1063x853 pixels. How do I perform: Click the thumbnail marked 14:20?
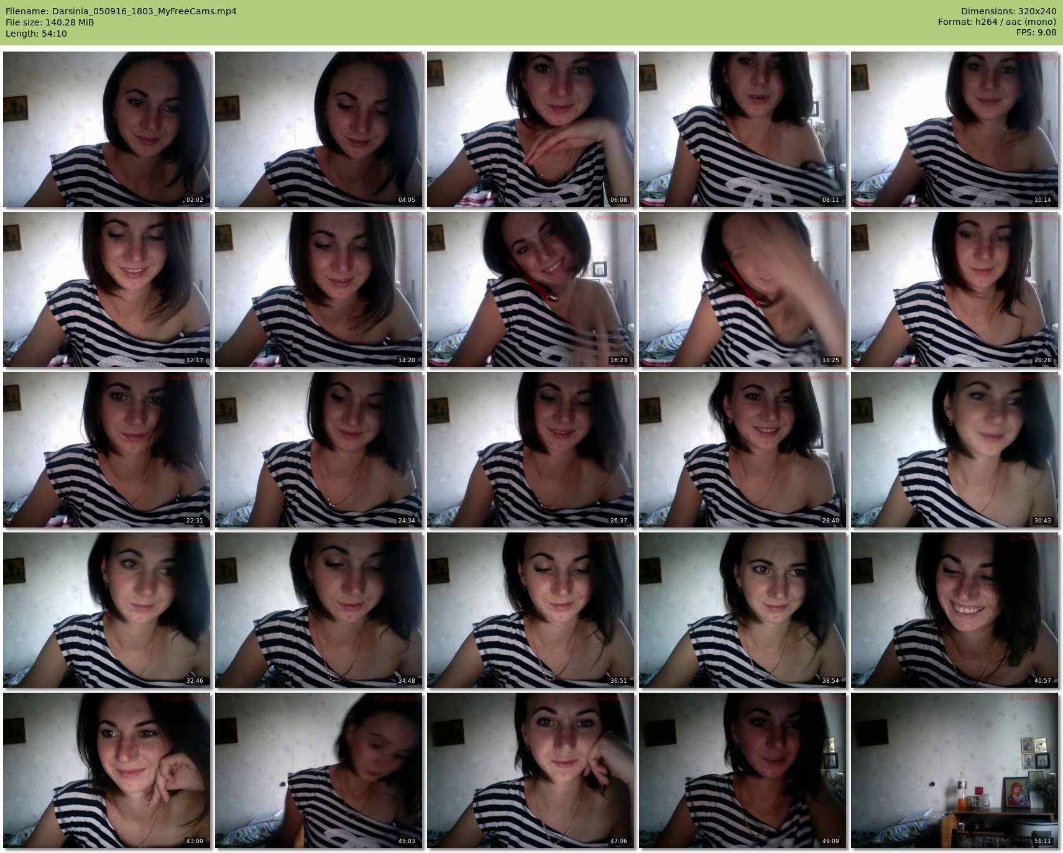click(x=319, y=290)
